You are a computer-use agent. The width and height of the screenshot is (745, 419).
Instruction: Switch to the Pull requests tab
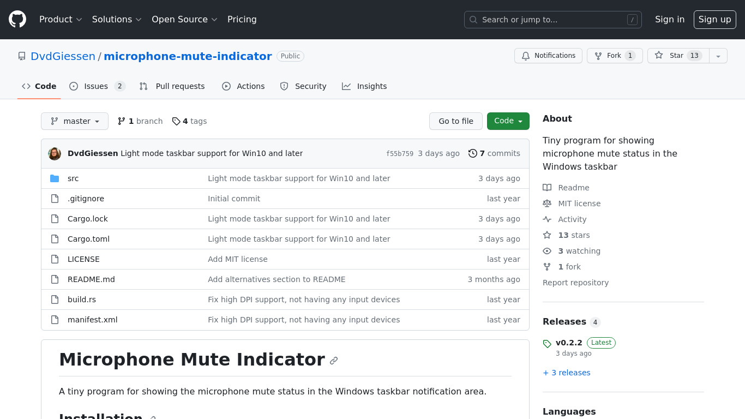[172, 86]
